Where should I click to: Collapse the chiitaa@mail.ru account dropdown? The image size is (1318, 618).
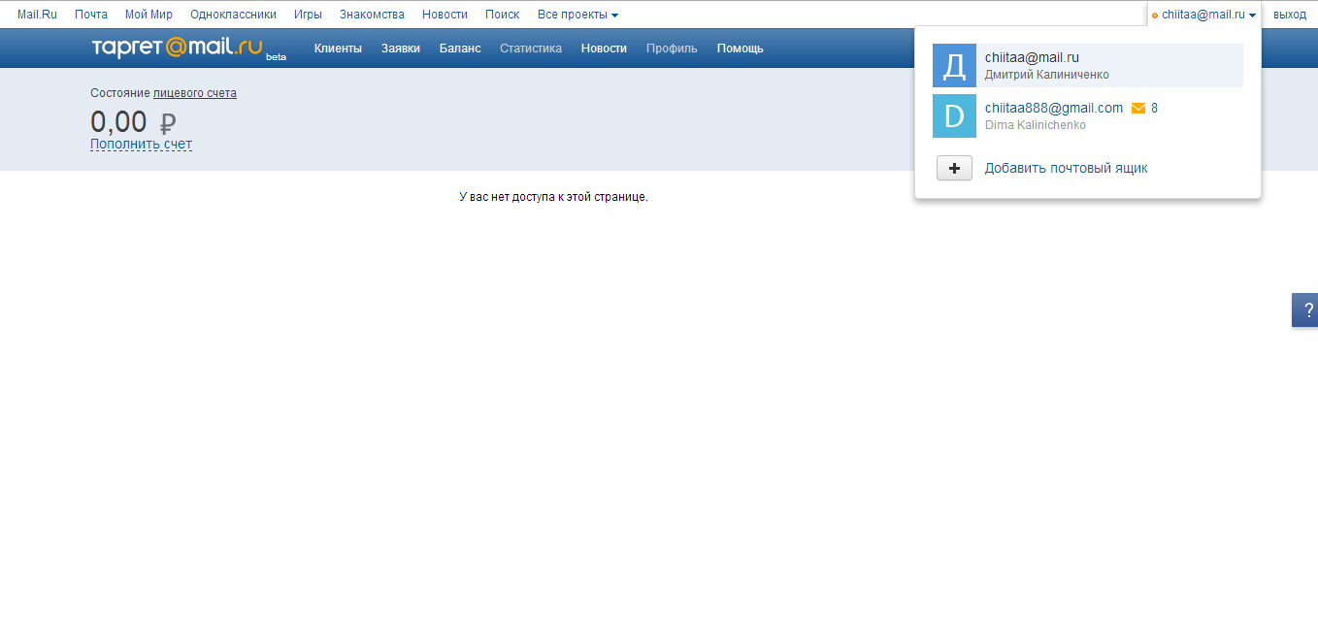click(x=1203, y=15)
